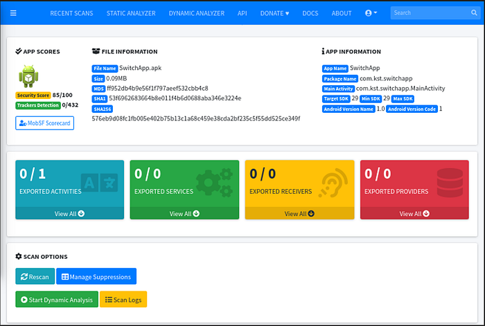
Task: Open the hamburger sidebar menu
Action: click(x=13, y=13)
